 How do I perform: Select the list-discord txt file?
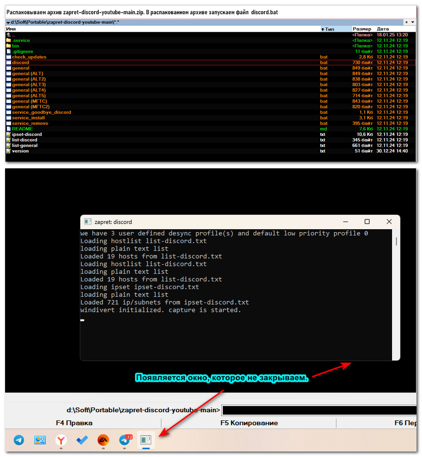tap(211, 140)
